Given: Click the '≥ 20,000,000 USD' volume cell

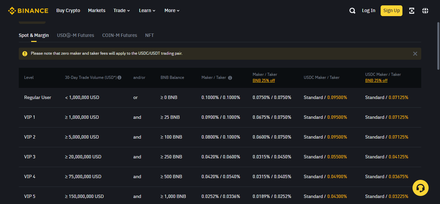Looking at the screenshot, I should click(x=83, y=157).
